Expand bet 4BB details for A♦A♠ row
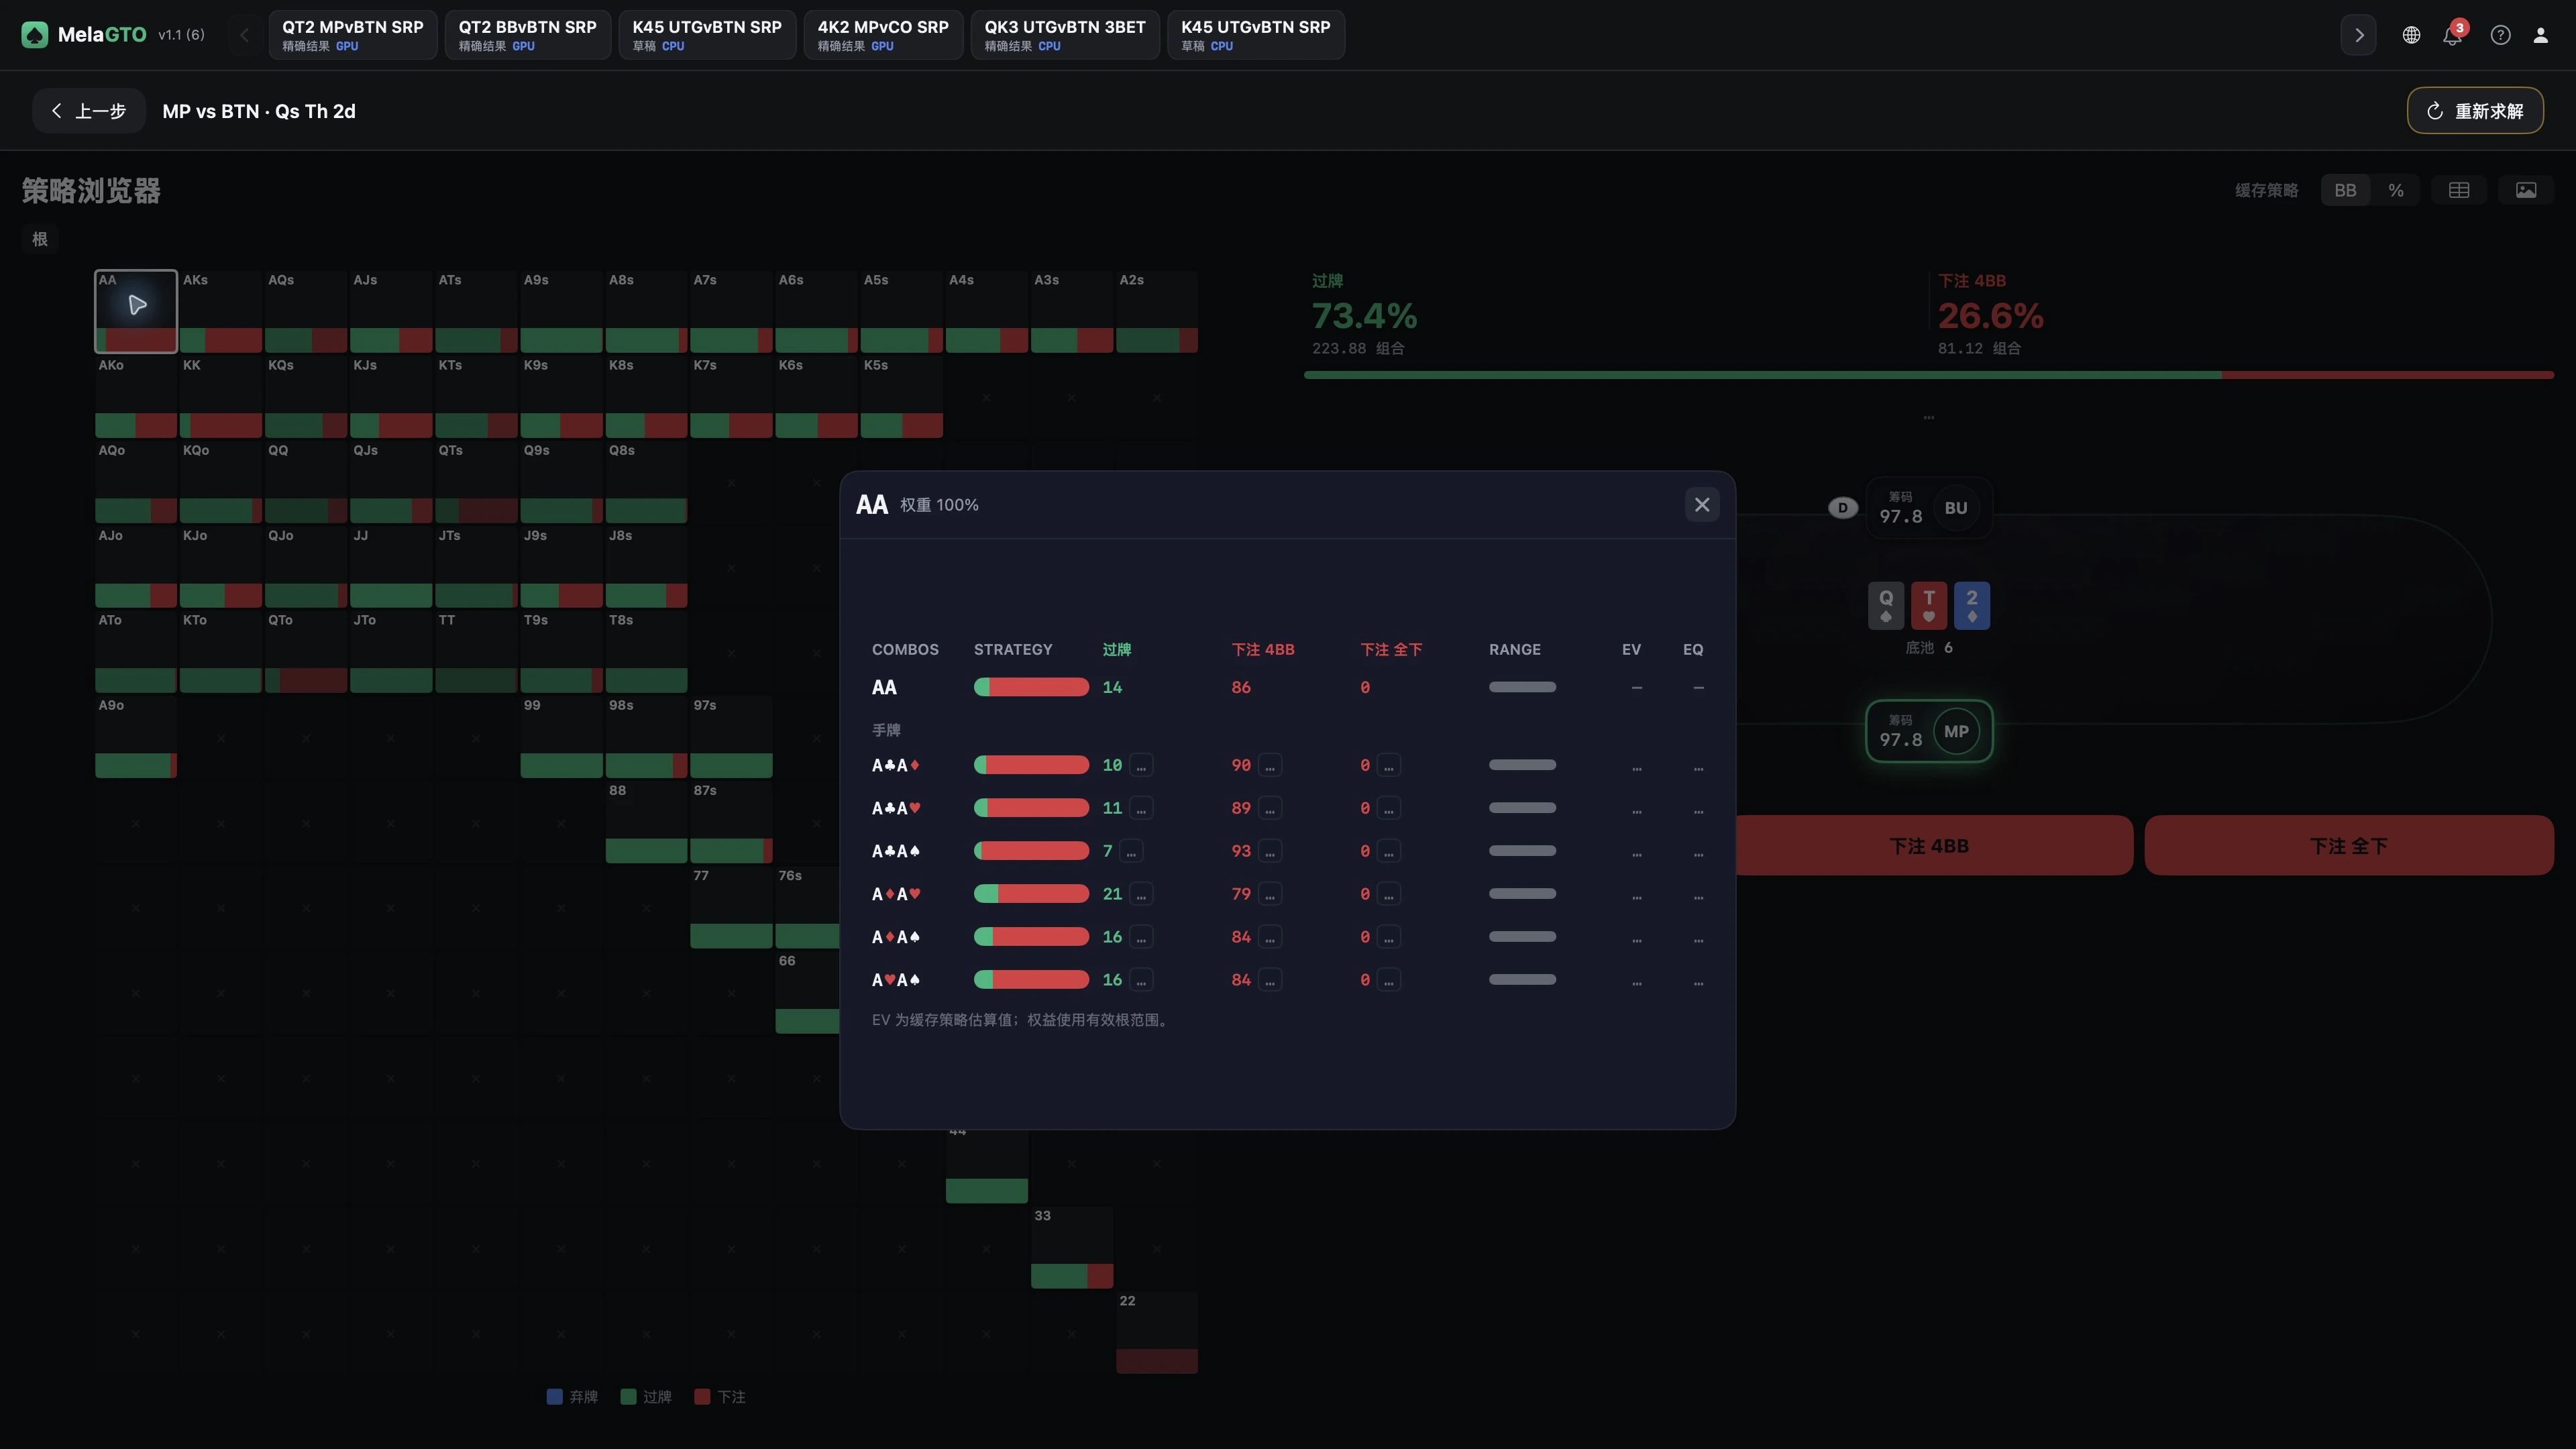2576x1449 pixels. click(1270, 938)
